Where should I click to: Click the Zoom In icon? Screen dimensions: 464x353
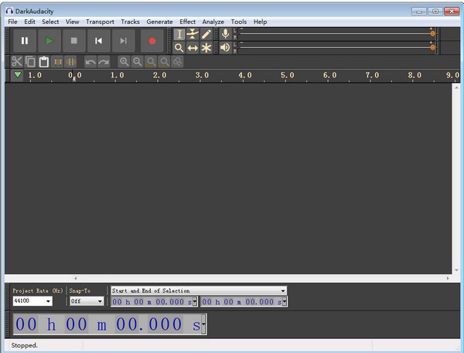[x=124, y=61]
